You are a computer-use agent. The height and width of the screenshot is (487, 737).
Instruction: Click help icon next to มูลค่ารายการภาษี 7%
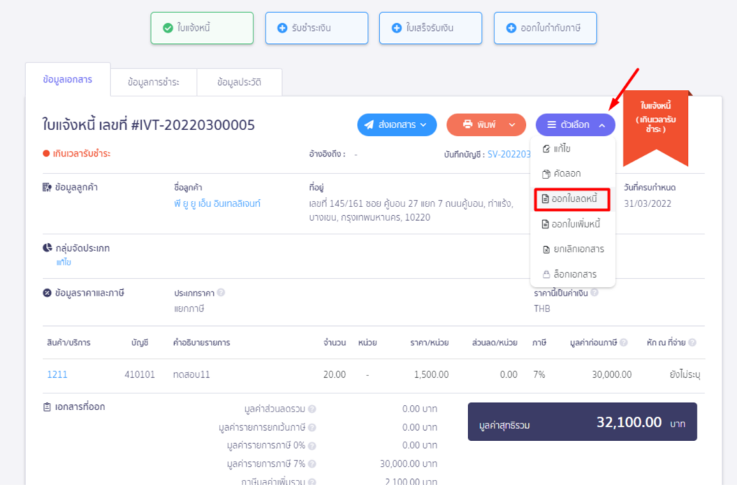[x=312, y=464]
